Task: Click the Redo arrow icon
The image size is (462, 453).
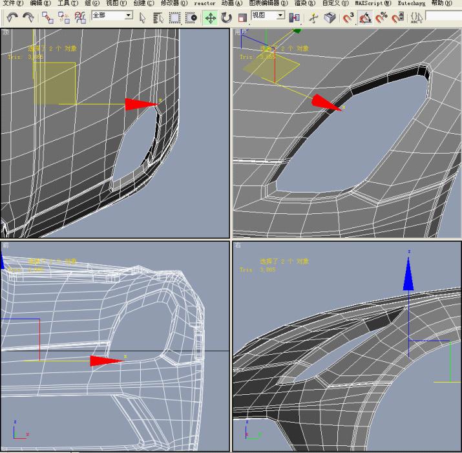Action: [x=28, y=17]
